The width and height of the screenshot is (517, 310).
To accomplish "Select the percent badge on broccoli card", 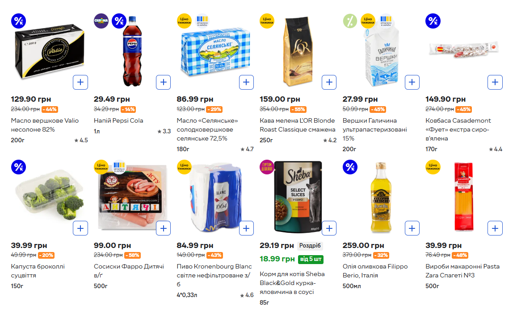I will tap(18, 167).
